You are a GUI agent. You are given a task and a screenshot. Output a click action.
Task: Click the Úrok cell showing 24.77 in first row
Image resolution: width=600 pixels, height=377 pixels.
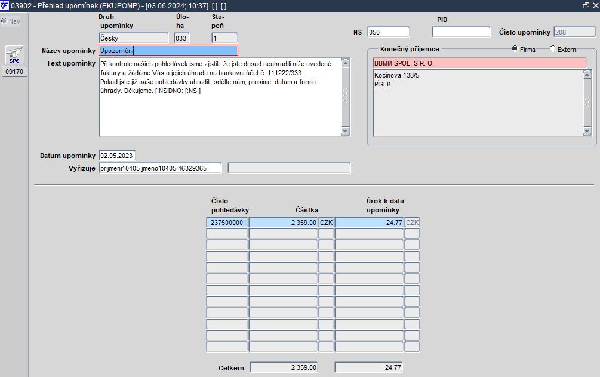370,222
